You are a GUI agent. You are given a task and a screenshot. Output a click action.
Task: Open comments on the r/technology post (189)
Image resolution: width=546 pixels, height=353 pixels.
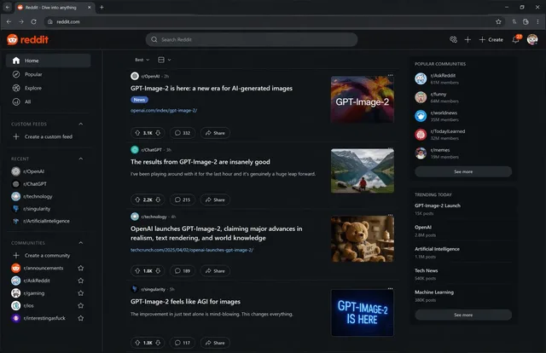[x=183, y=271]
